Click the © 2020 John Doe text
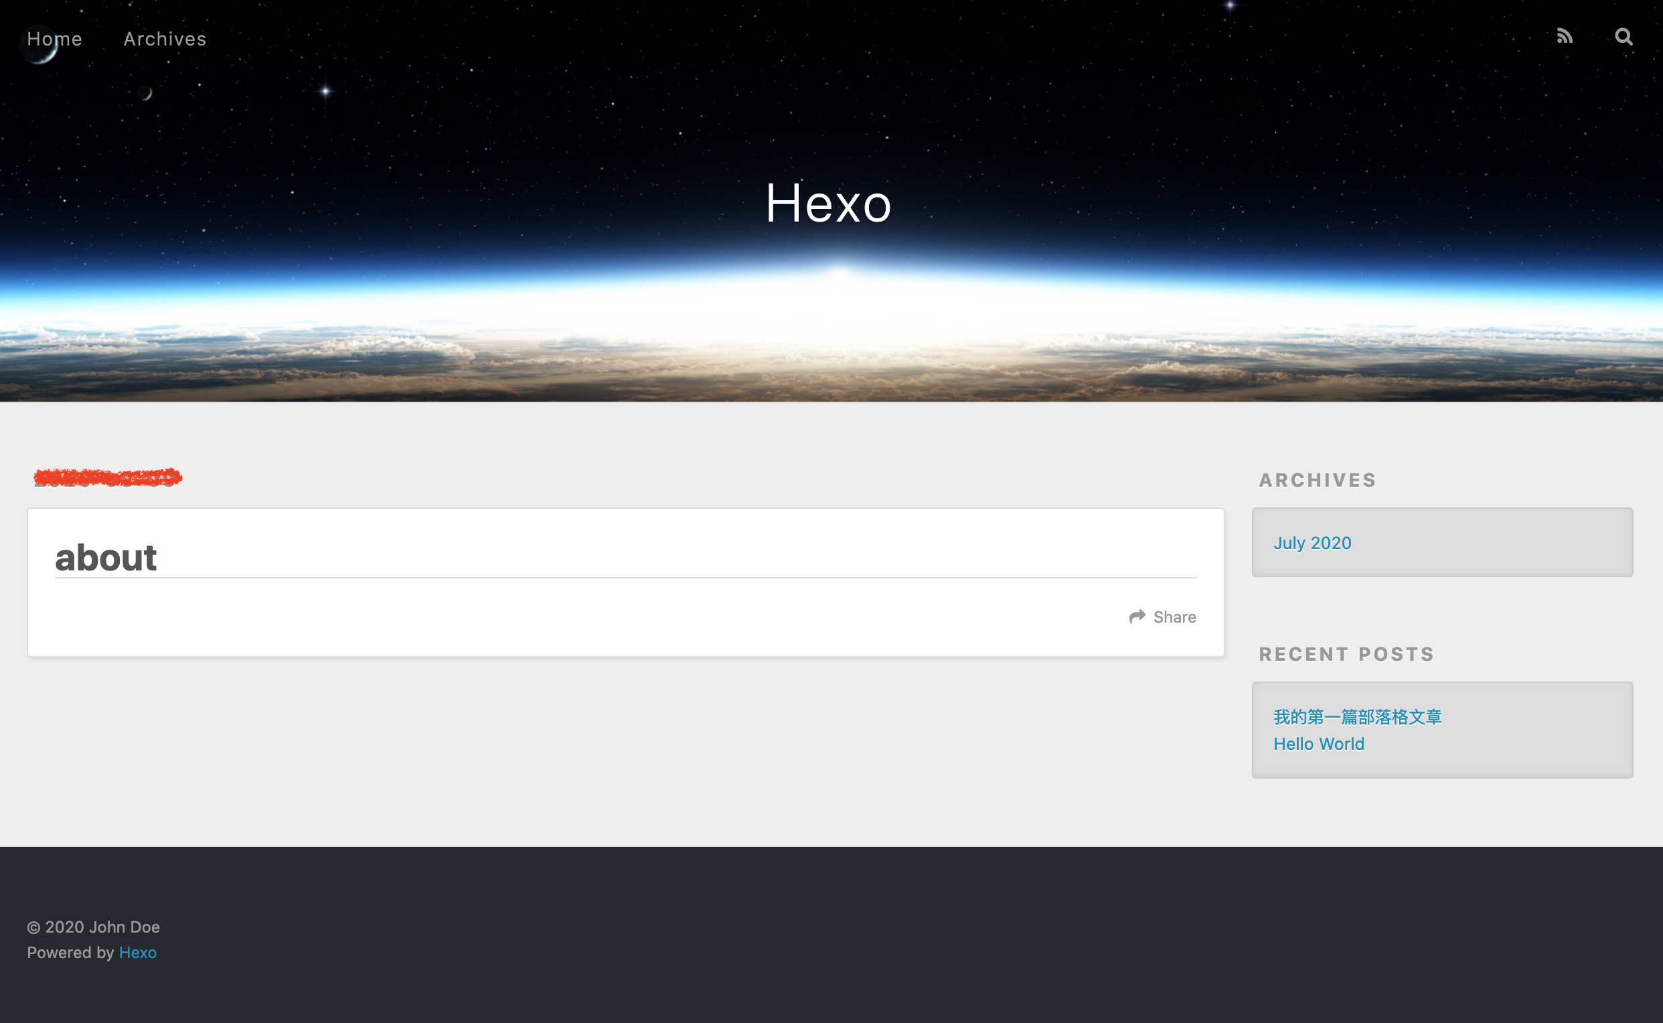 click(93, 926)
